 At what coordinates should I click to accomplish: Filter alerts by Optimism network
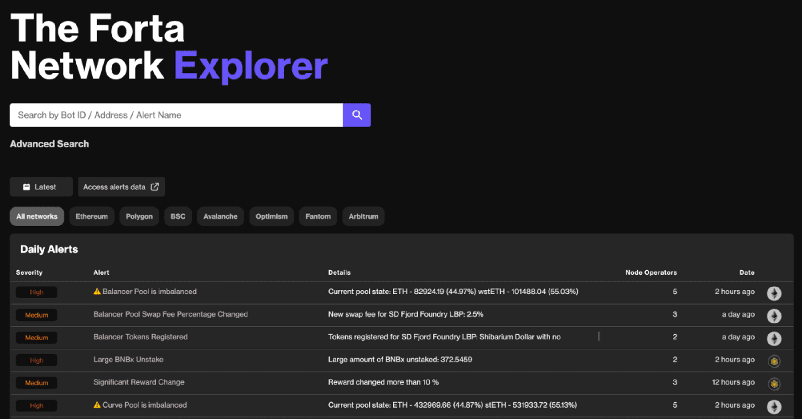[272, 216]
